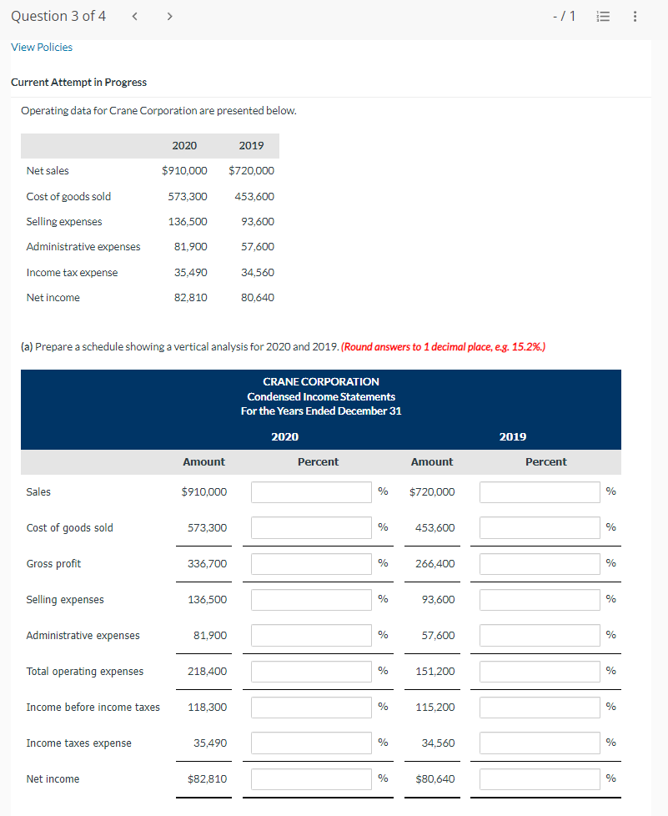The height and width of the screenshot is (816, 668).
Task: Go to the previous question arrow
Action: [133, 15]
